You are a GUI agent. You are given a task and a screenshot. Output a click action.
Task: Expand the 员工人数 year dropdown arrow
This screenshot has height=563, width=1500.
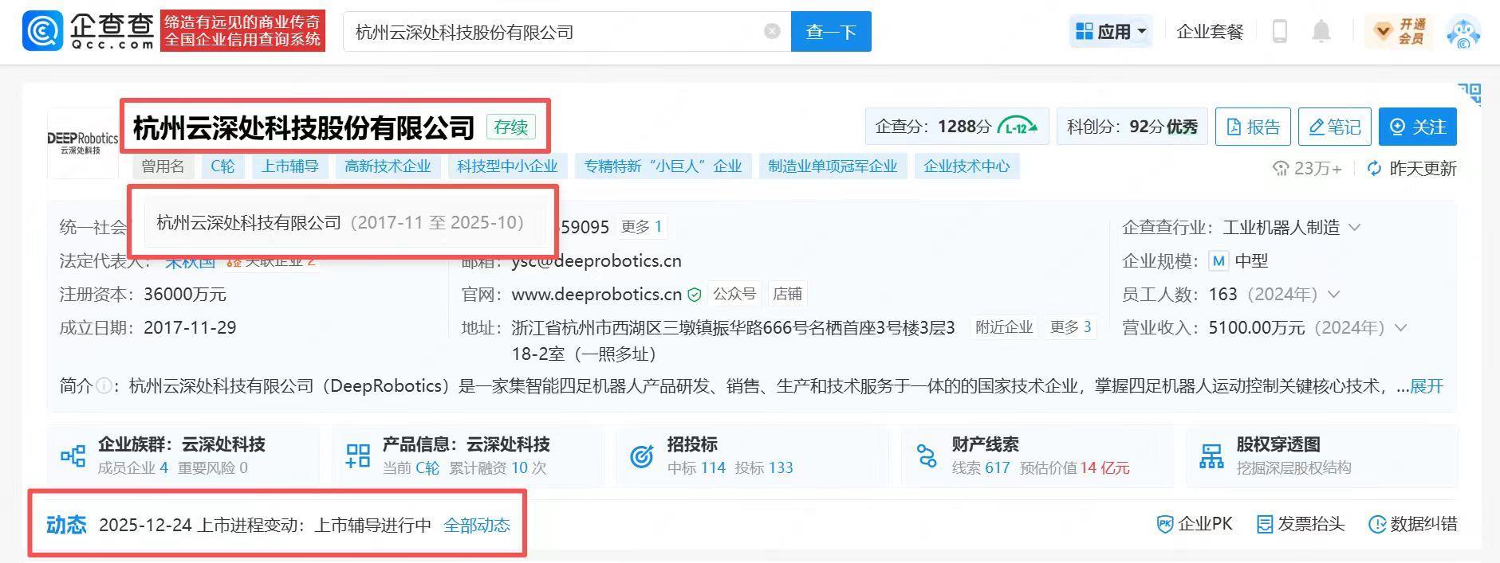coord(1333,295)
